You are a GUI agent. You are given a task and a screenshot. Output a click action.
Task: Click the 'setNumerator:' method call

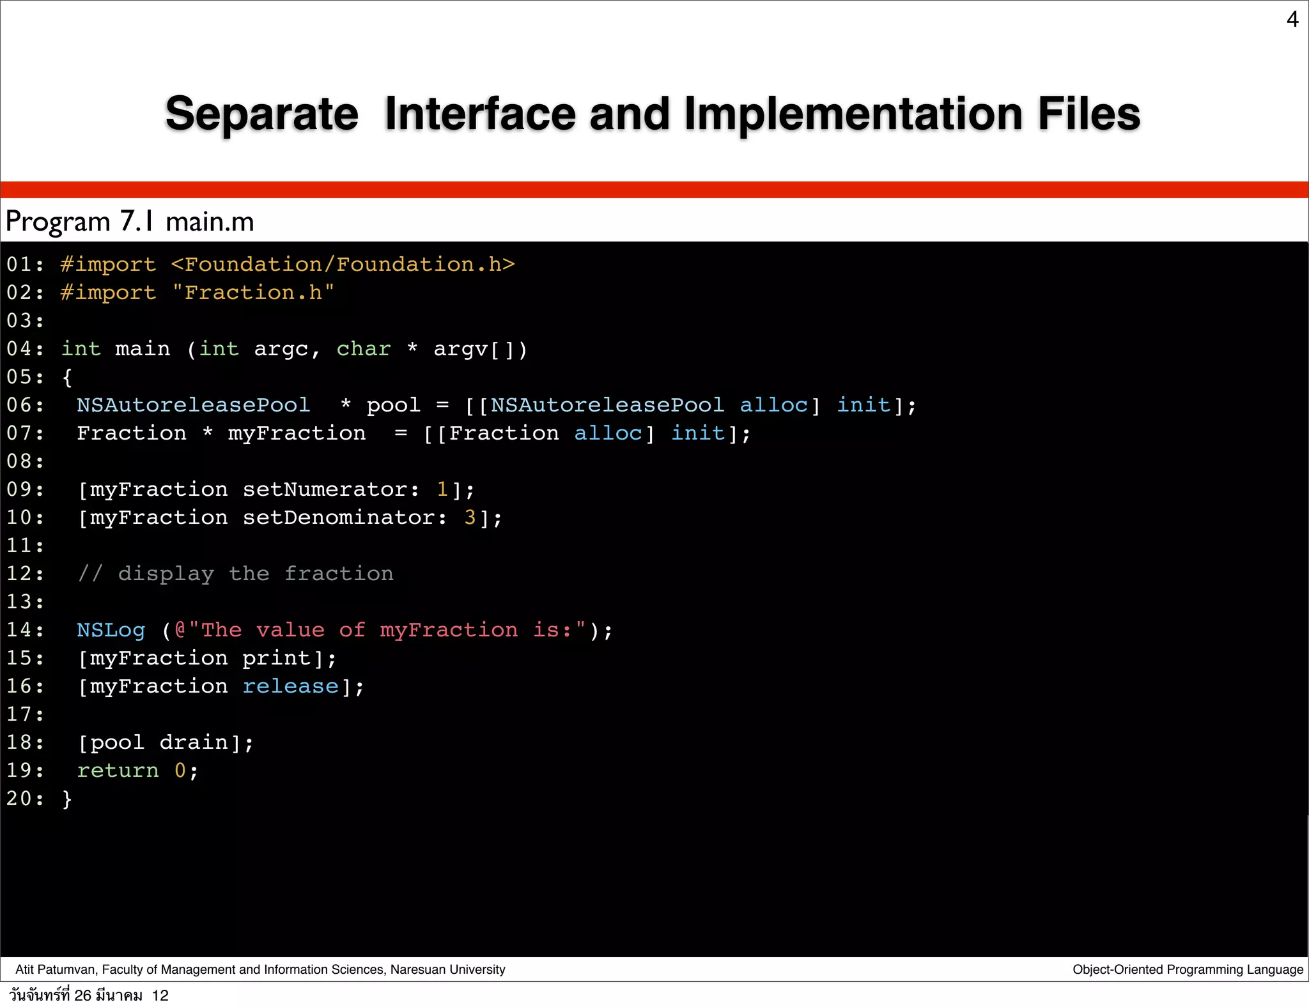(331, 489)
